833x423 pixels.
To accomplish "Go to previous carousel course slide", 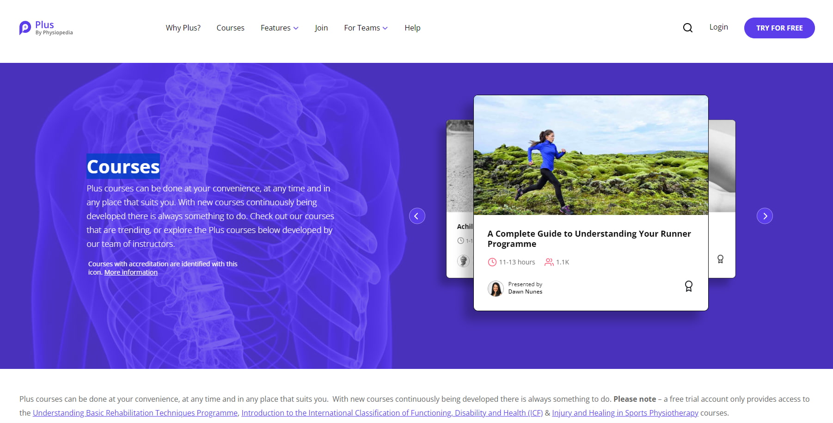I will [x=417, y=216].
